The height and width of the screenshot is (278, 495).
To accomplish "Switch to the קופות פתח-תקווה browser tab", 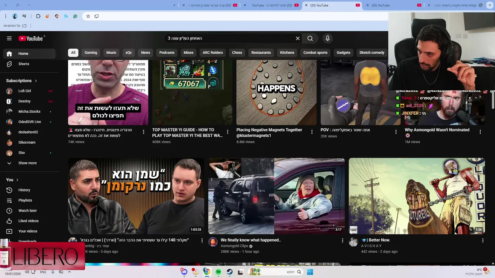I will tap(455, 5).
